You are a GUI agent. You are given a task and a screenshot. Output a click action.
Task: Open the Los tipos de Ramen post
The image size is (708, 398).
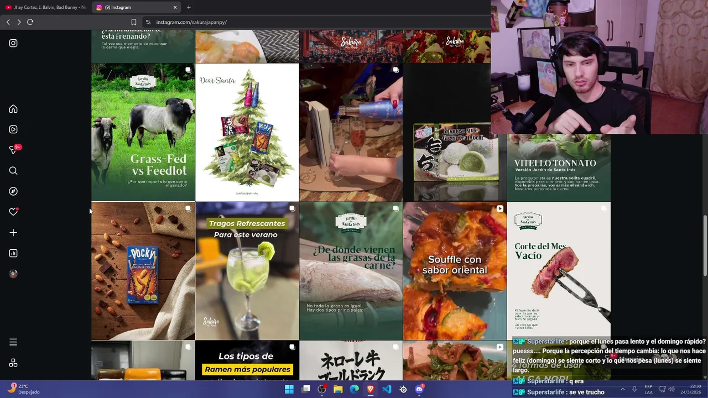tap(247, 360)
